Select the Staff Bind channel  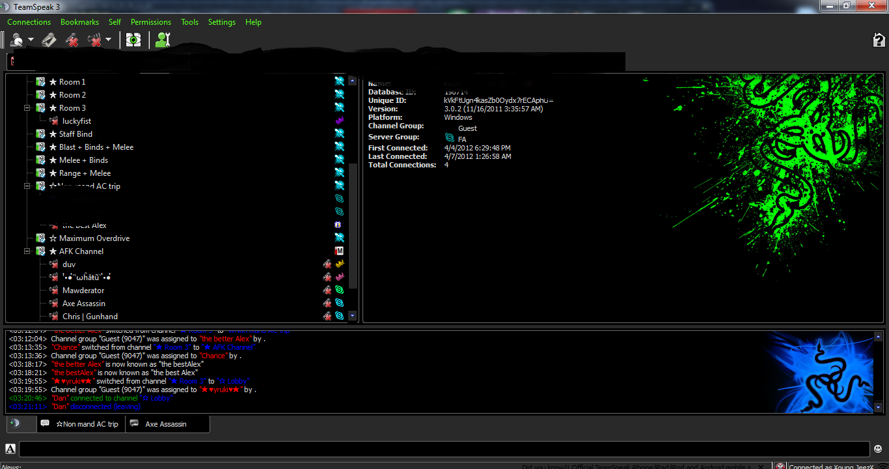click(75, 134)
